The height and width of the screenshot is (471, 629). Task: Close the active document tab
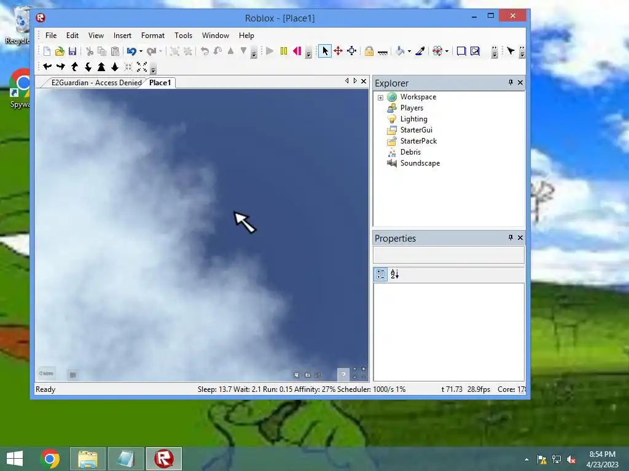pyautogui.click(x=364, y=82)
